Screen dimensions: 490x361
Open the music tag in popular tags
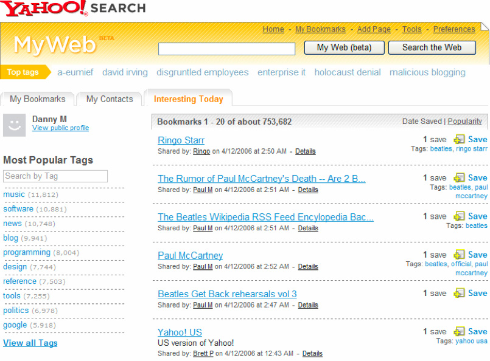[x=14, y=194]
